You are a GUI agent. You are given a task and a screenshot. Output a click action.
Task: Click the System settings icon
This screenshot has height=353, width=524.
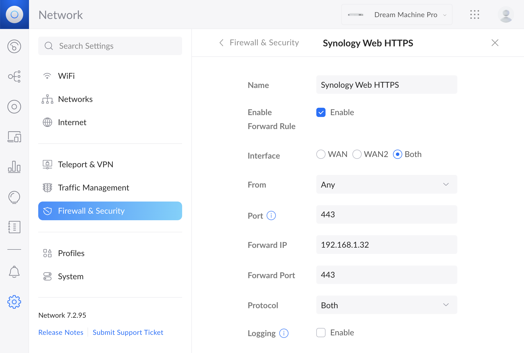47,276
